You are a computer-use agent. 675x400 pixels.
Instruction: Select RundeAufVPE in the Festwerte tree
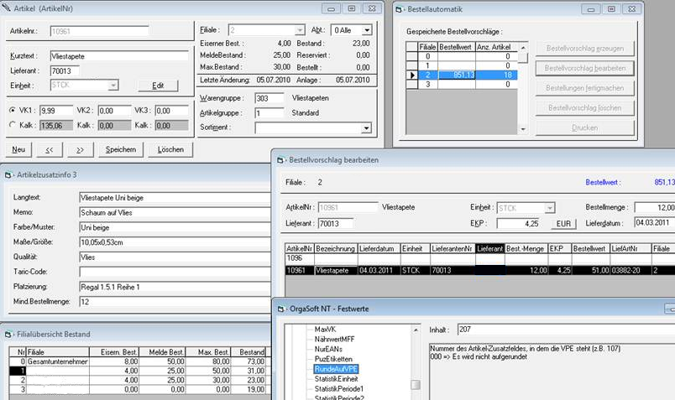tap(336, 368)
